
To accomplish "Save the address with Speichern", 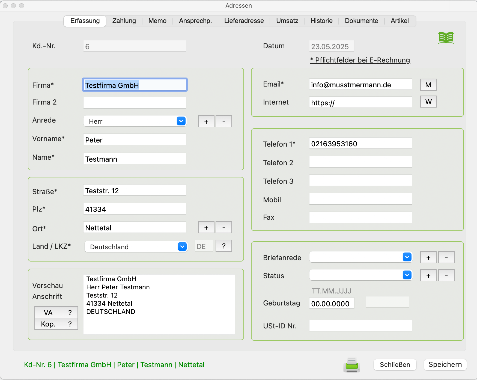I will pos(445,365).
